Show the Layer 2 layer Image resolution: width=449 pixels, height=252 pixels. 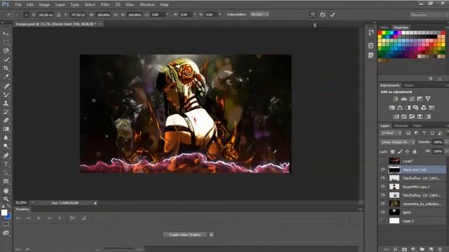[383, 221]
